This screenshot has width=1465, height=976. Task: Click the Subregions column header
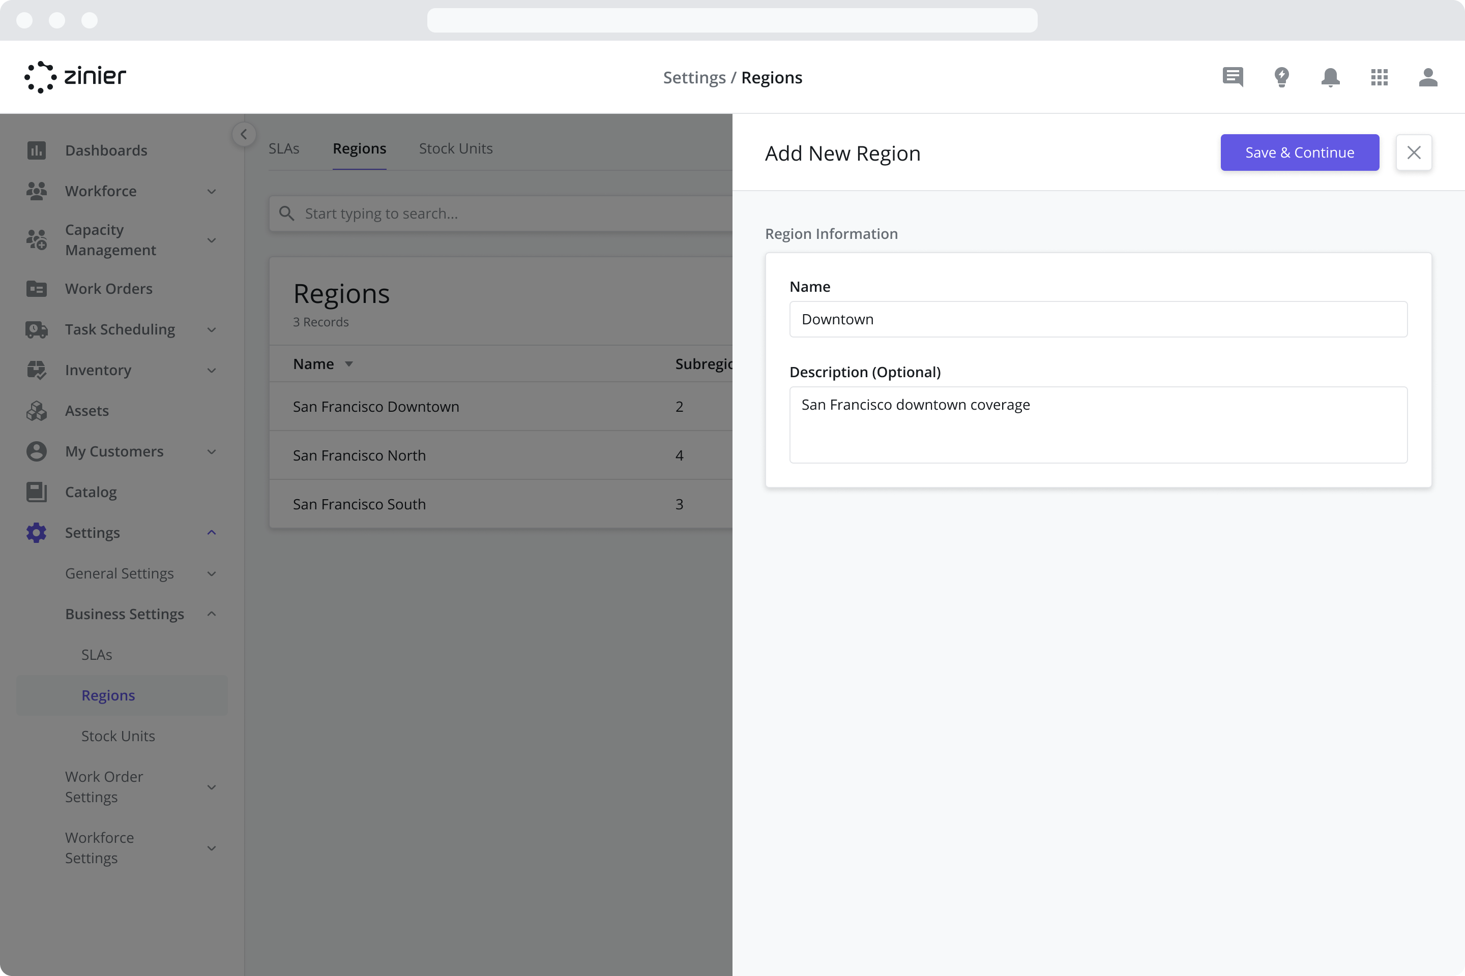(x=704, y=364)
